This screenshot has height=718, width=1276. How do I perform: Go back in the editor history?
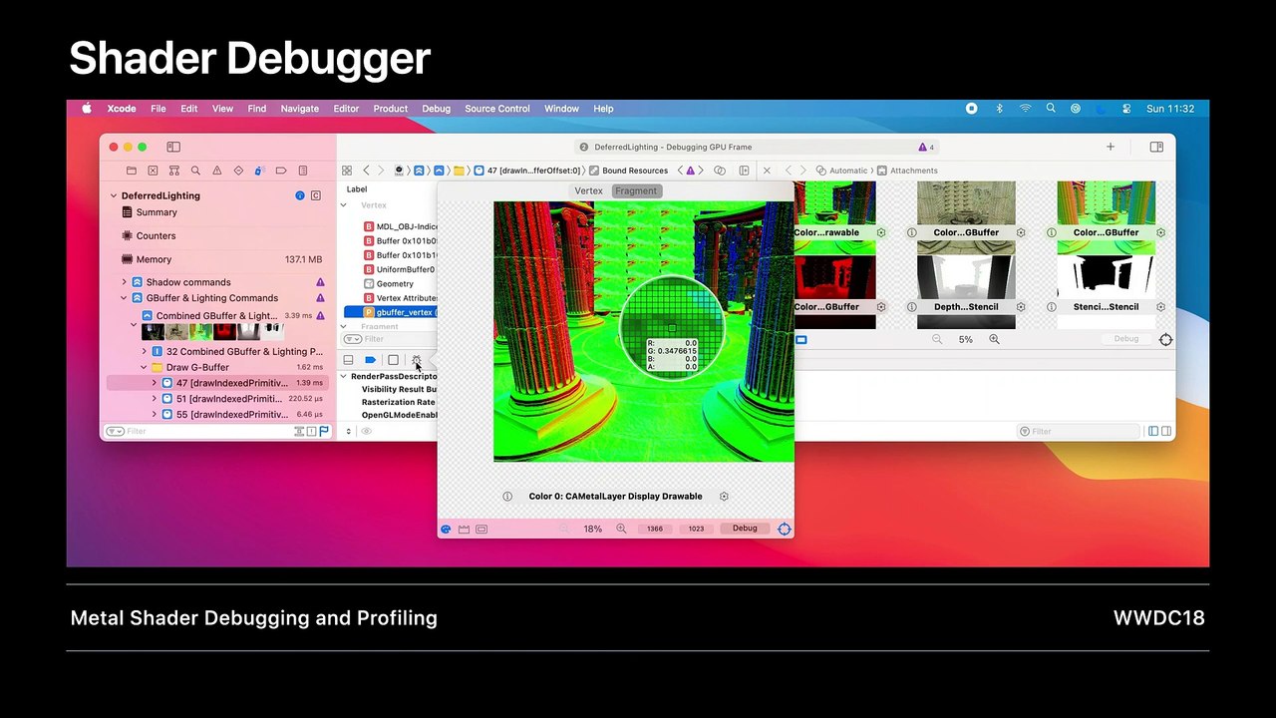366,171
